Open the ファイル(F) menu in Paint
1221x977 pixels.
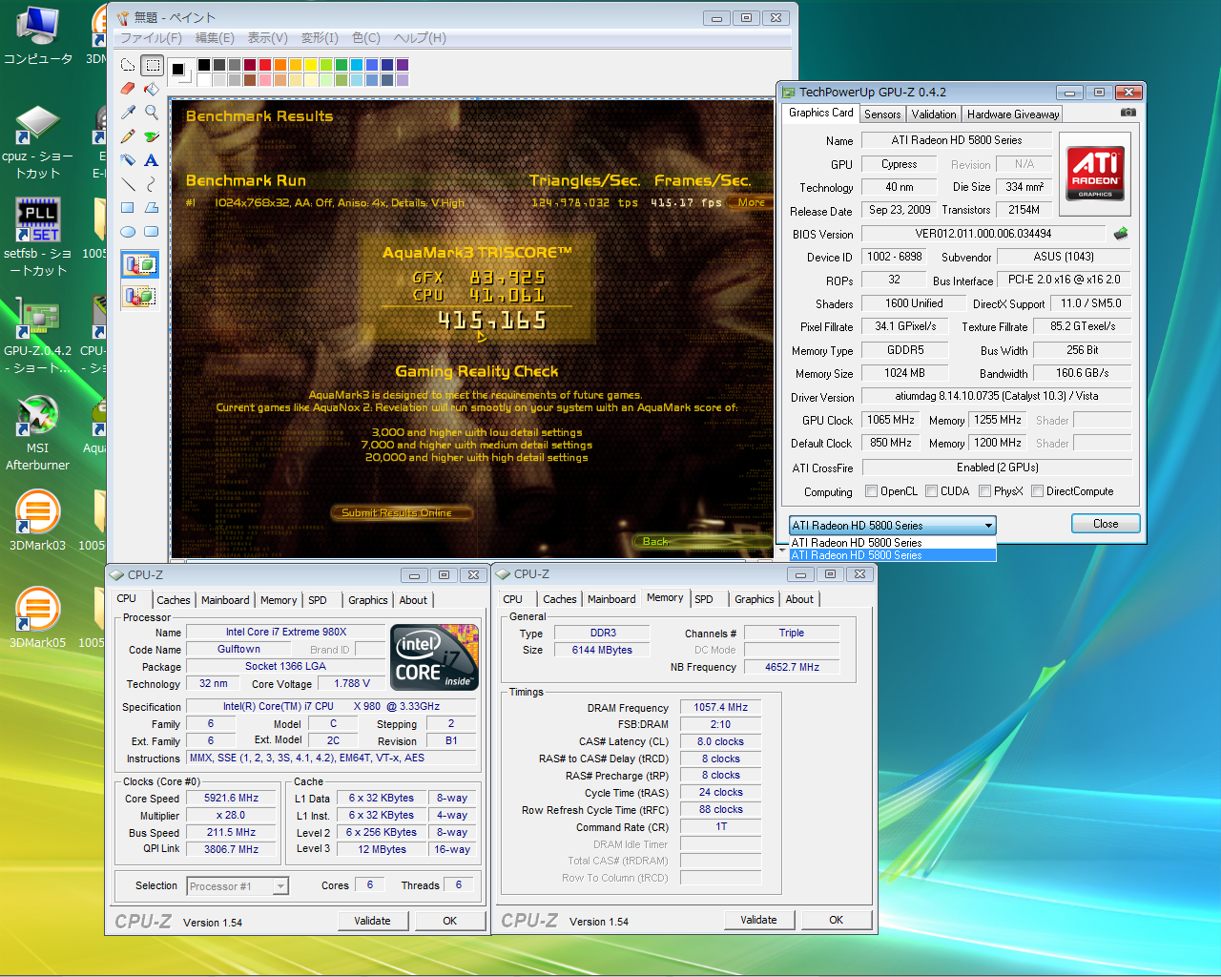[151, 38]
